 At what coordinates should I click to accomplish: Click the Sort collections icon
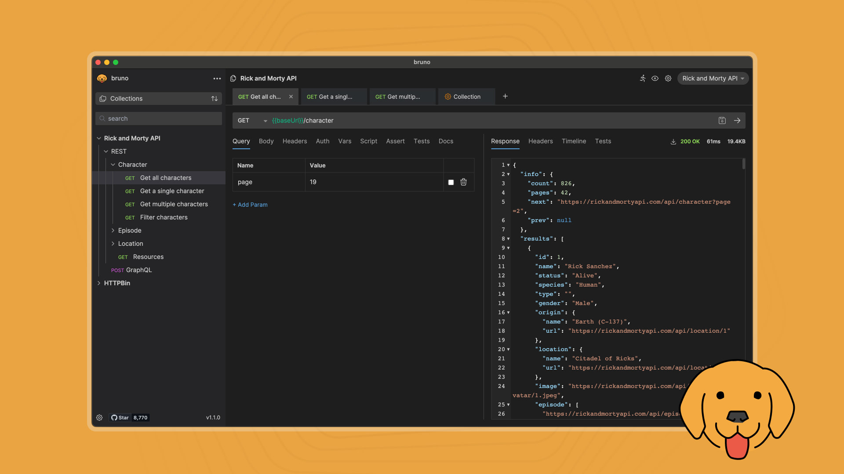tap(214, 98)
